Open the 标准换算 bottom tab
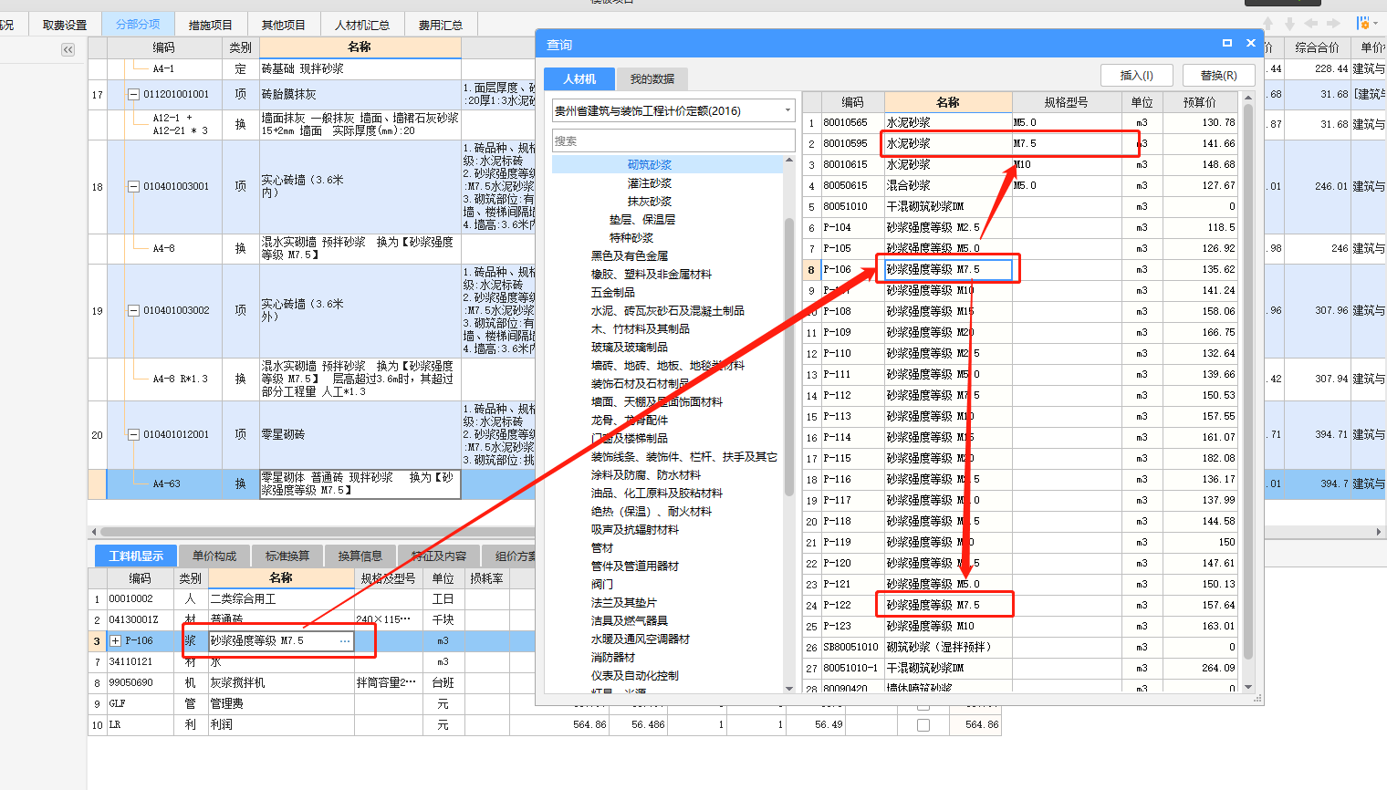The height and width of the screenshot is (790, 1387). coord(287,556)
